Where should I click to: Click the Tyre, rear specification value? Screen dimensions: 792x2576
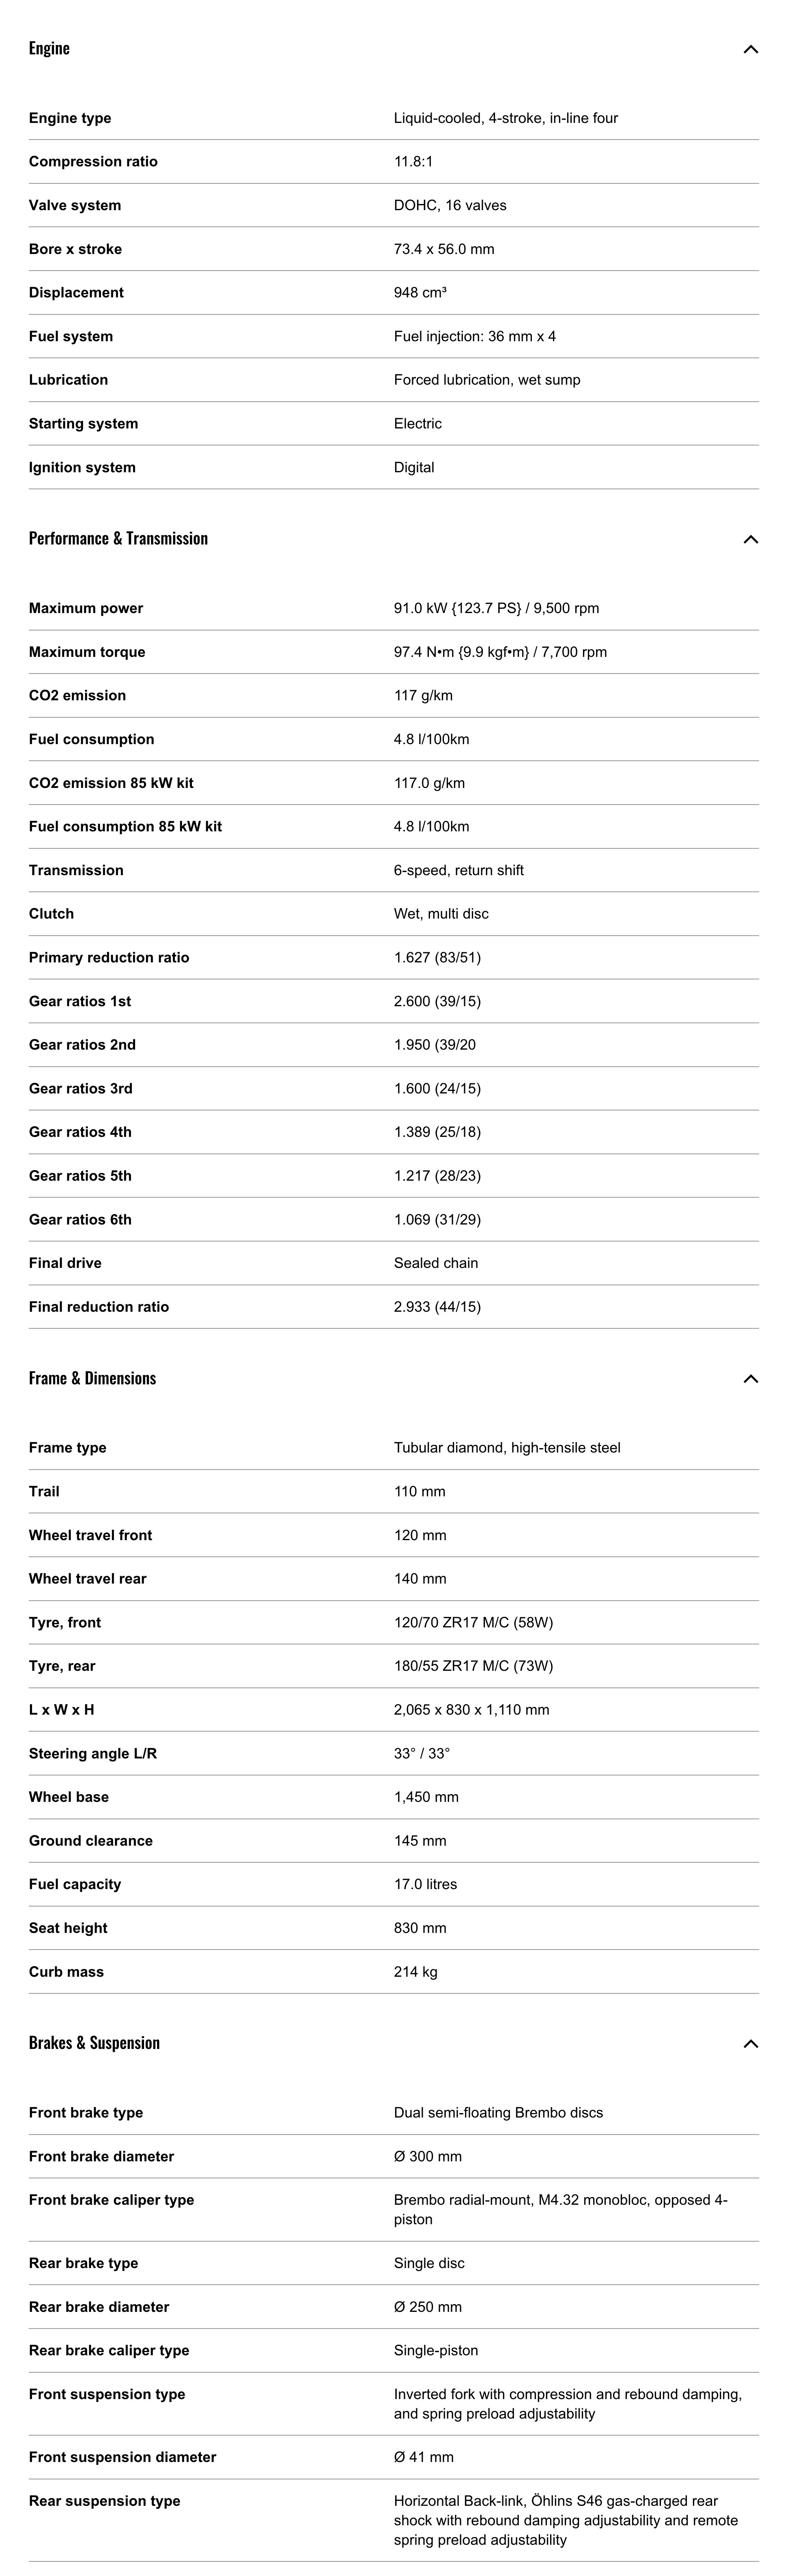point(473,1666)
